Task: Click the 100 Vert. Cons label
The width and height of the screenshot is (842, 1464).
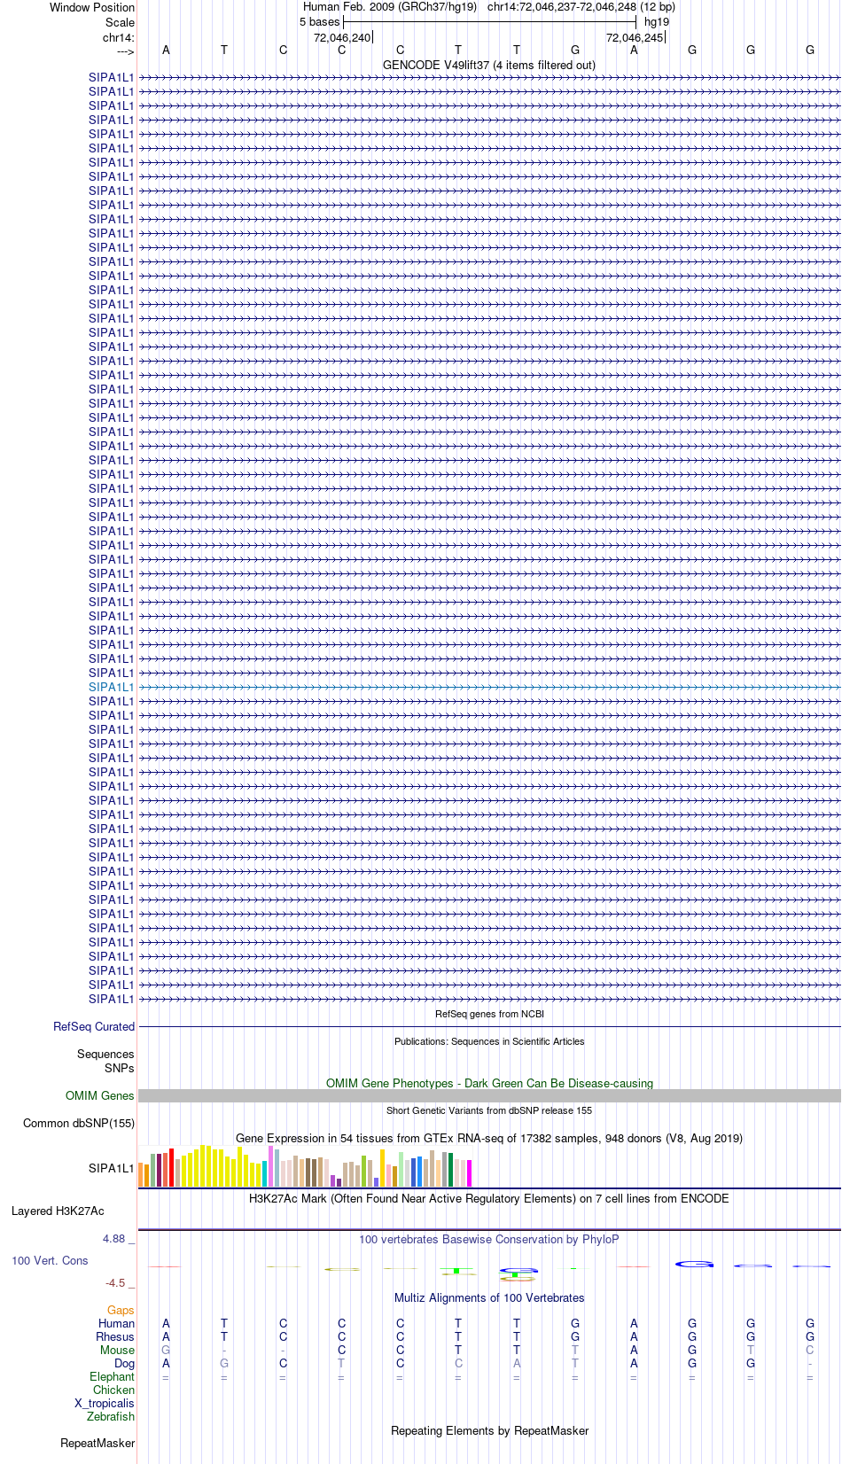Action: pyautogui.click(x=50, y=1260)
